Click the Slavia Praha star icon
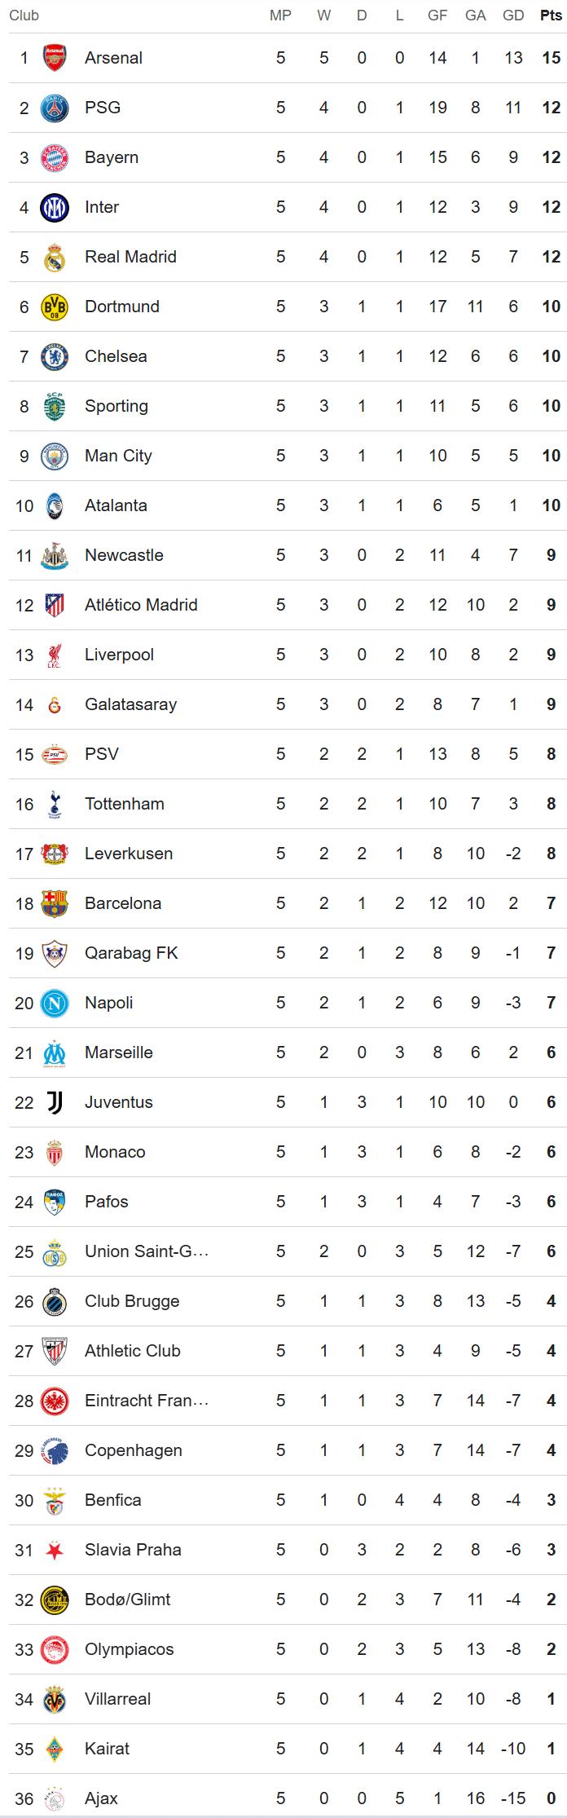The image size is (567, 1818). tap(55, 1550)
